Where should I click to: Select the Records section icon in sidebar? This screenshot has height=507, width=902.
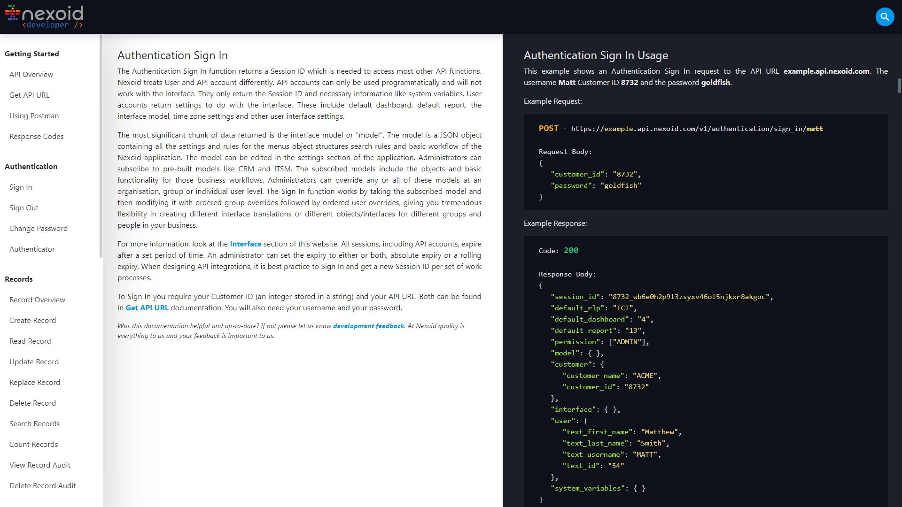pos(19,279)
